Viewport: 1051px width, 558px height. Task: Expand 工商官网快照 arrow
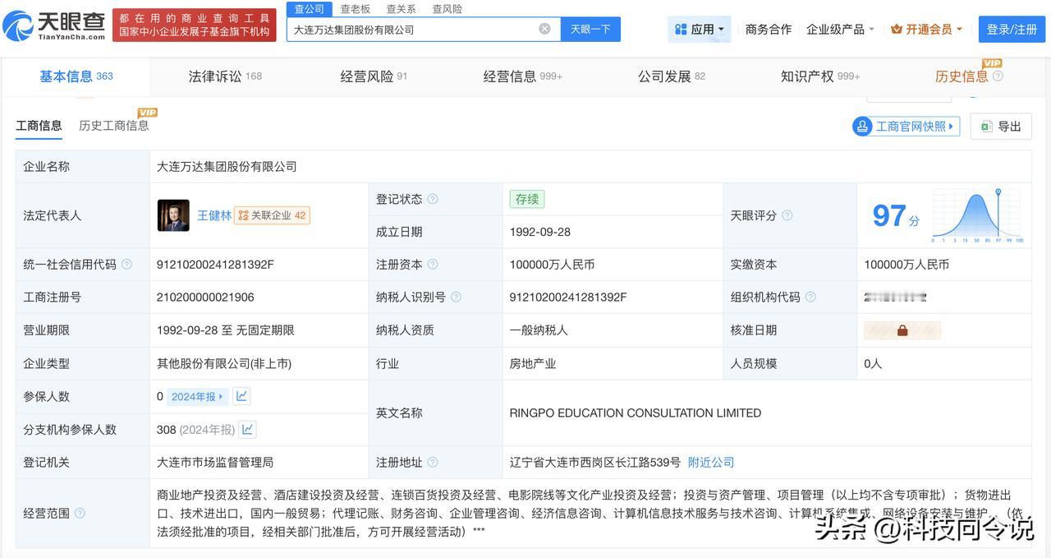tap(952, 127)
